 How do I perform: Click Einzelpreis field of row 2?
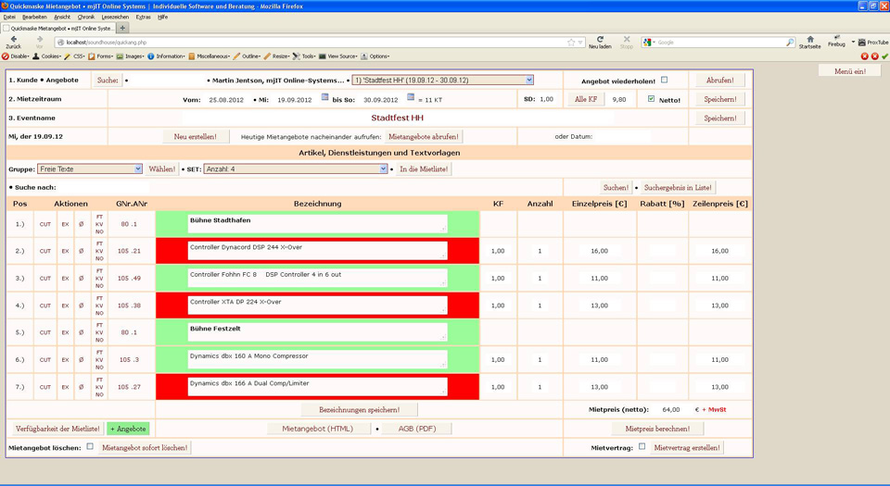coord(600,251)
